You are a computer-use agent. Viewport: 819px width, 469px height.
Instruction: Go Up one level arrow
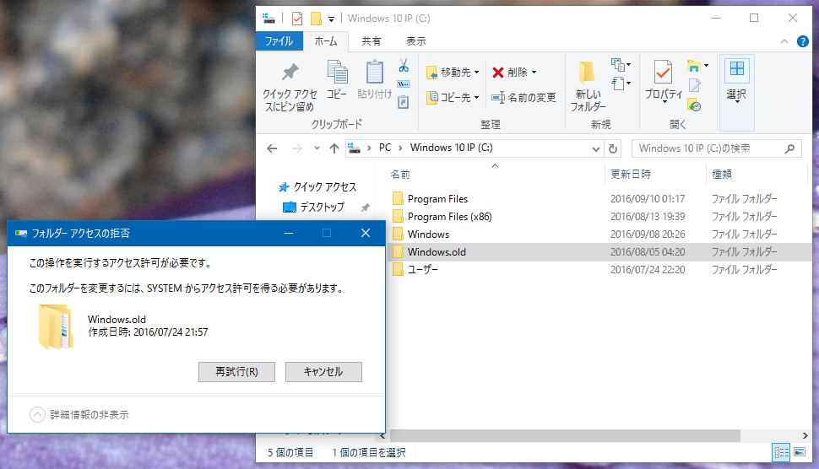click(334, 148)
